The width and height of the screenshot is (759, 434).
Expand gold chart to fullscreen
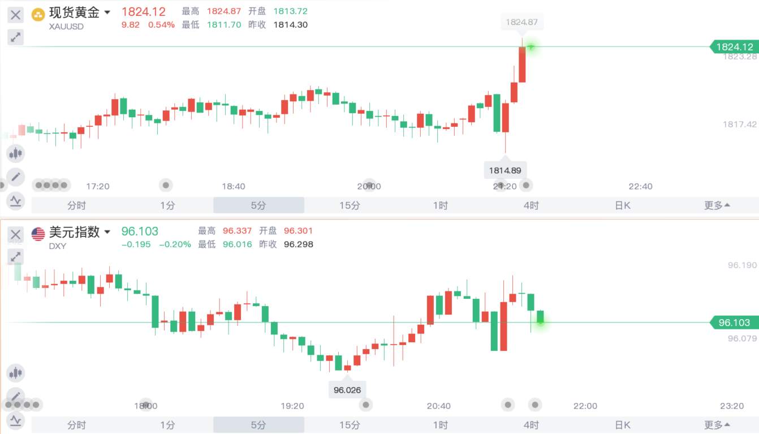16,37
